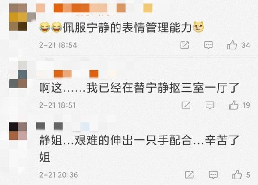This screenshot has width=258, height=185.
Task: Reply to the 20:36 comment
Action: [x=213, y=175]
